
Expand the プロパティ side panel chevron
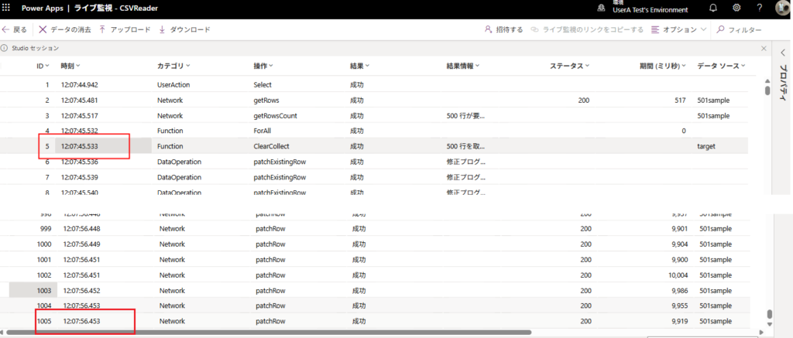point(782,52)
